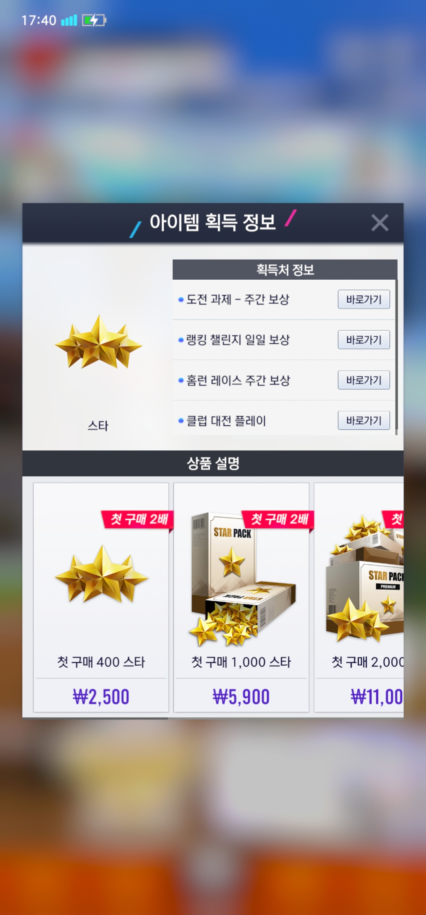Close the 아이템 획득 정보 dialog
Viewport: 426px width, 915px height.
coord(380,223)
